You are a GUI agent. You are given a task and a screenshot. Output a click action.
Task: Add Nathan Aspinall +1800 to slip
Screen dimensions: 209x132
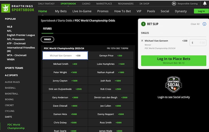(111, 72)
